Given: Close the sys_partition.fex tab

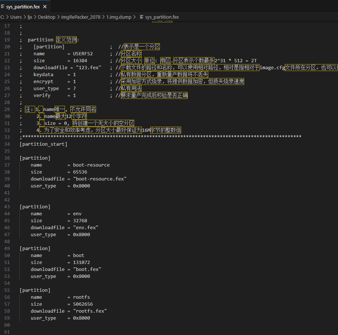Looking at the screenshot, I should click(45, 7).
